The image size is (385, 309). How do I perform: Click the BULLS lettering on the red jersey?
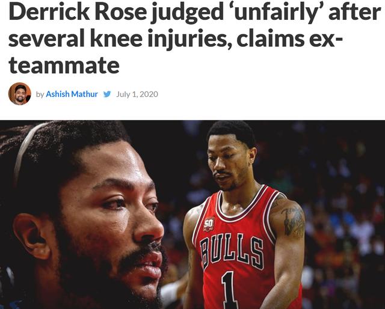tap(232, 251)
